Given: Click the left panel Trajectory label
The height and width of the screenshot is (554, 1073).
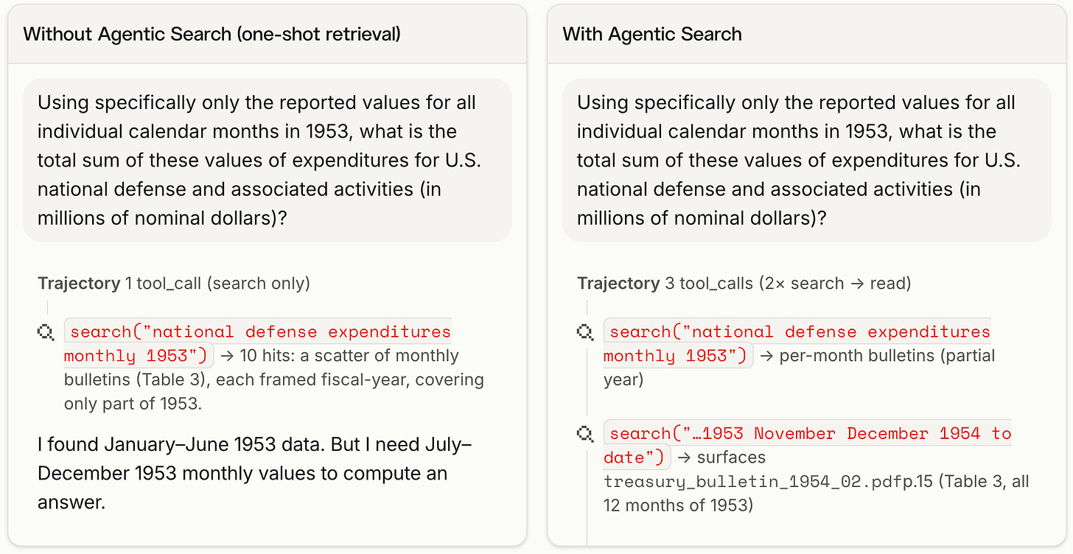Looking at the screenshot, I should 79,283.
